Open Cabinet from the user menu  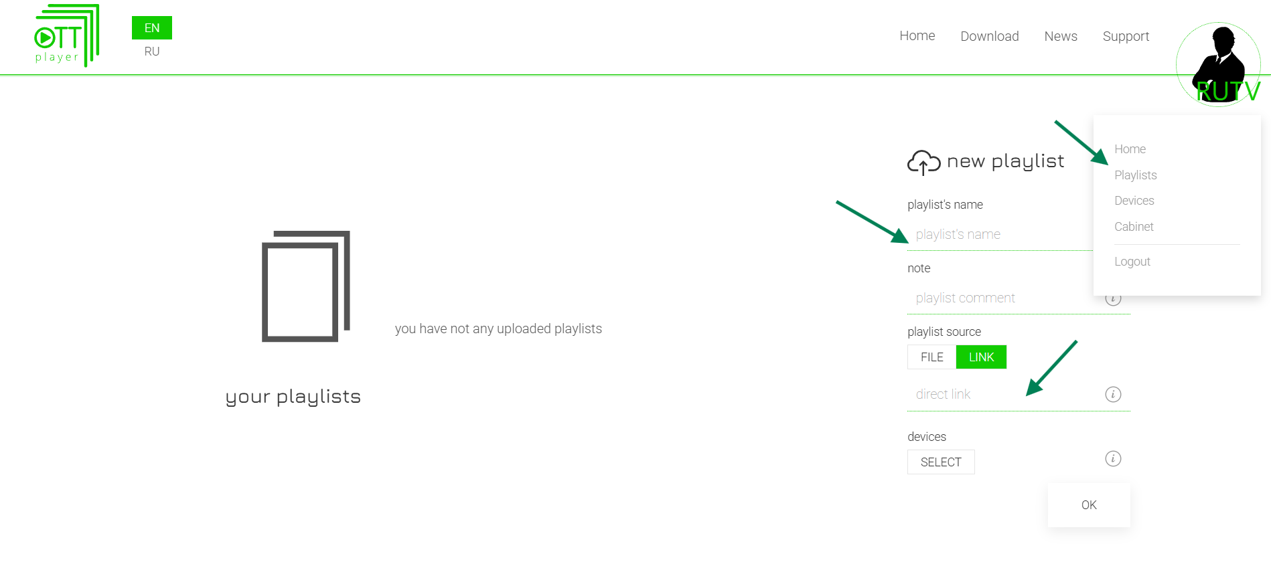(1134, 227)
